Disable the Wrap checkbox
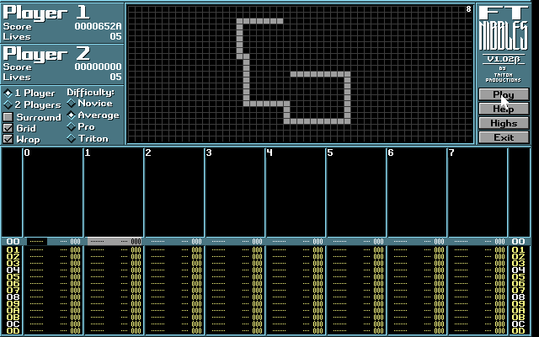Screen dimensions: 539x337 coord(8,139)
